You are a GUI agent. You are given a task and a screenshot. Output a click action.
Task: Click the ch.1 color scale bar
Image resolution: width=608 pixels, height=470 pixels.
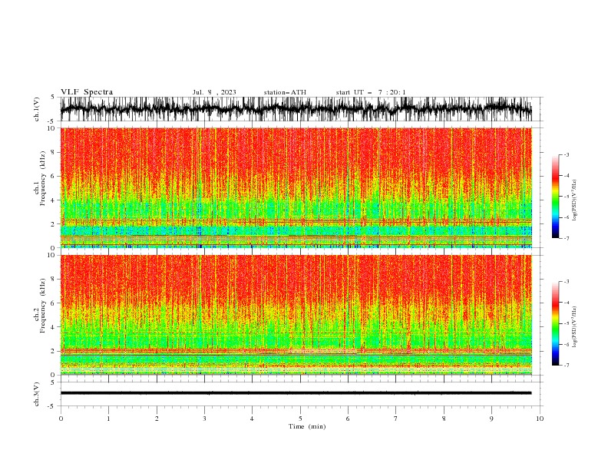tap(555, 196)
